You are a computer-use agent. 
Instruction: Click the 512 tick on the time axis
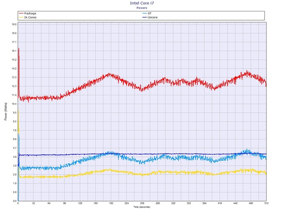point(266,203)
